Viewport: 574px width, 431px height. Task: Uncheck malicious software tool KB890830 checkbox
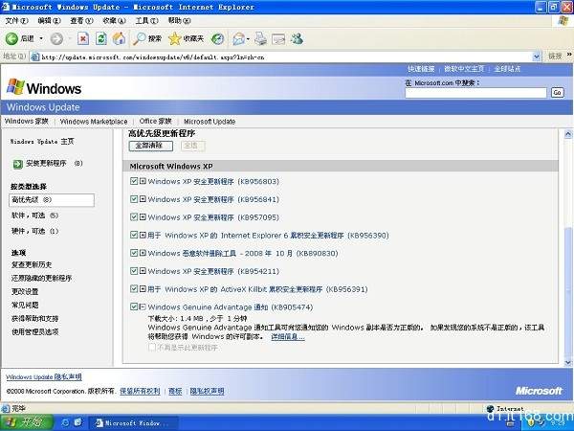click(134, 253)
